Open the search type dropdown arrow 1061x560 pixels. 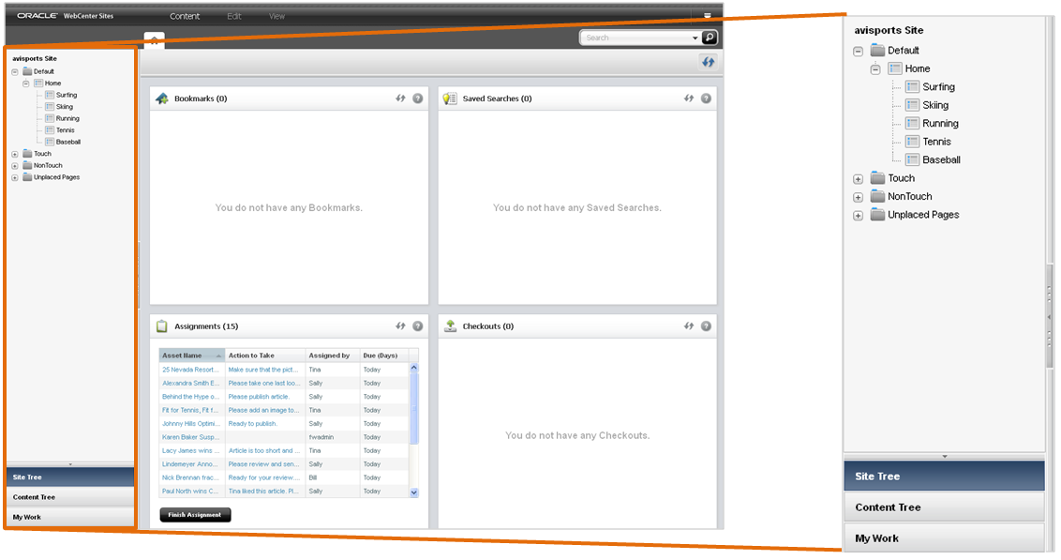(x=695, y=38)
